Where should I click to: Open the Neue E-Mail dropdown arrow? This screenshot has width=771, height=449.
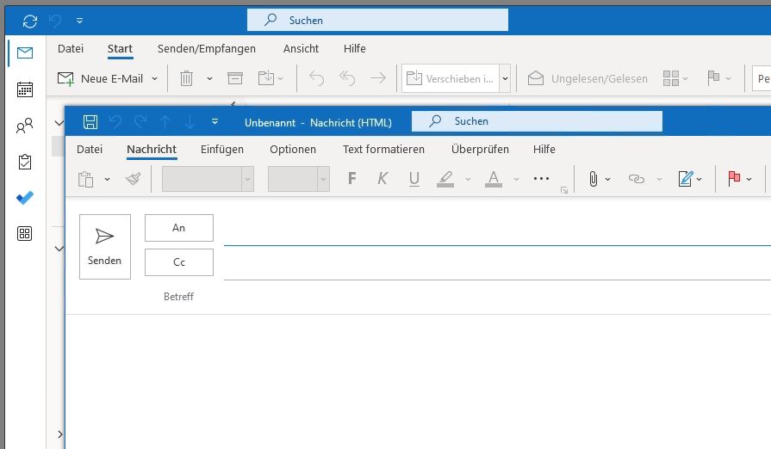coord(155,78)
